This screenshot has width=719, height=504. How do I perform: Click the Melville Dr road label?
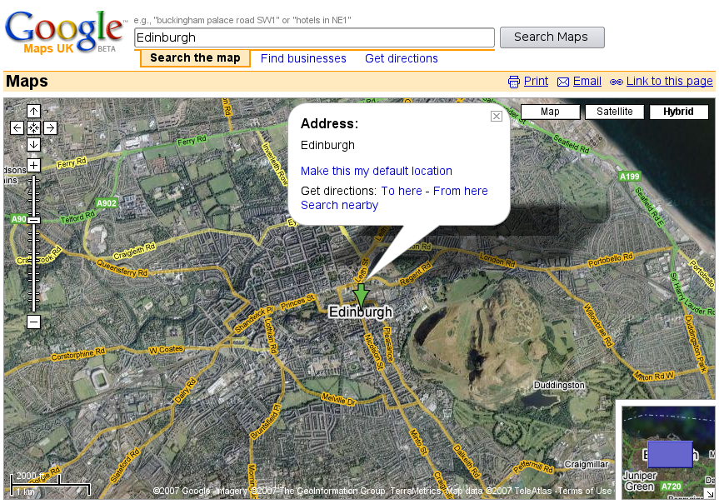pyautogui.click(x=338, y=399)
